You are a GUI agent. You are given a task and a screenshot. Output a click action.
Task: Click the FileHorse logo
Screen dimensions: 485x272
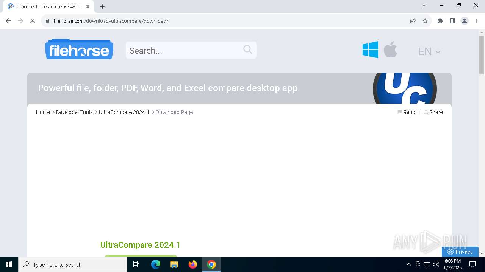tap(79, 49)
